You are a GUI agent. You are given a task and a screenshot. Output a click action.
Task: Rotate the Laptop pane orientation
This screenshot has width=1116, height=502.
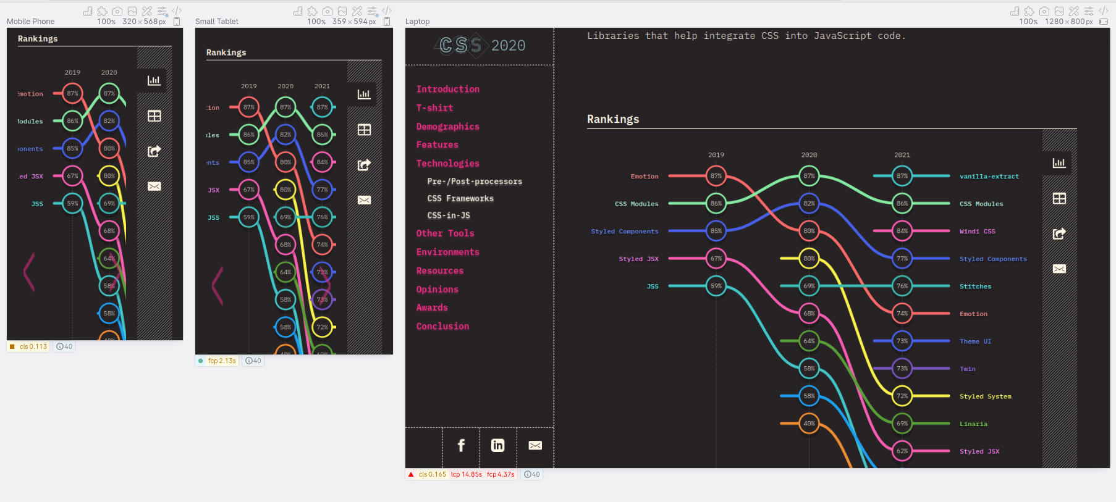click(x=1104, y=22)
